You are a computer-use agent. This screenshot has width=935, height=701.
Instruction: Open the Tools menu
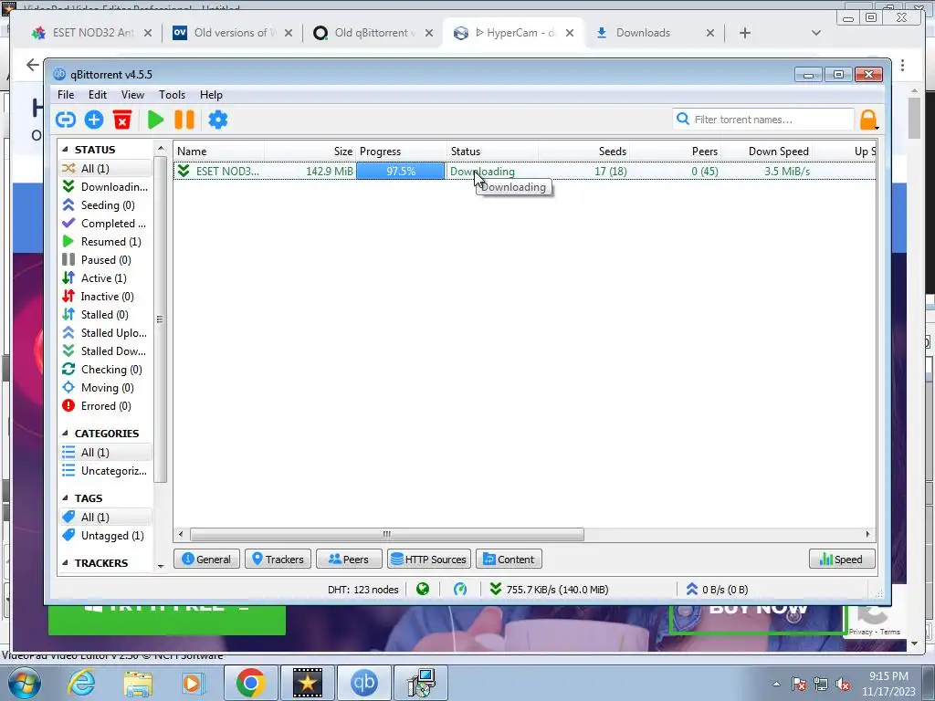click(172, 95)
